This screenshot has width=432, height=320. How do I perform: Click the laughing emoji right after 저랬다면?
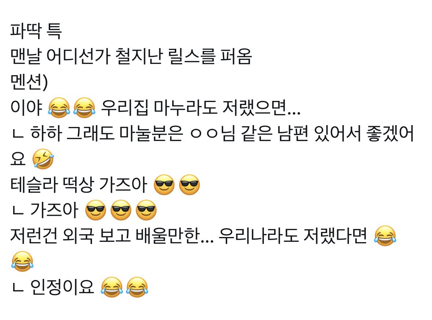click(385, 236)
